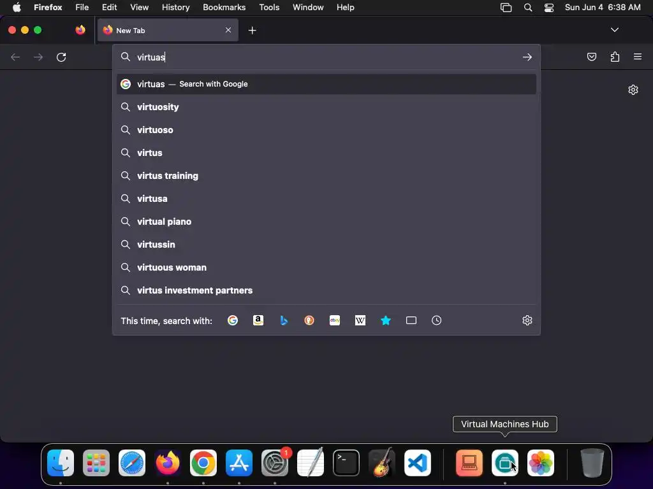653x489 pixels.
Task: Click the forward navigation arrow
Action: [x=38, y=57]
